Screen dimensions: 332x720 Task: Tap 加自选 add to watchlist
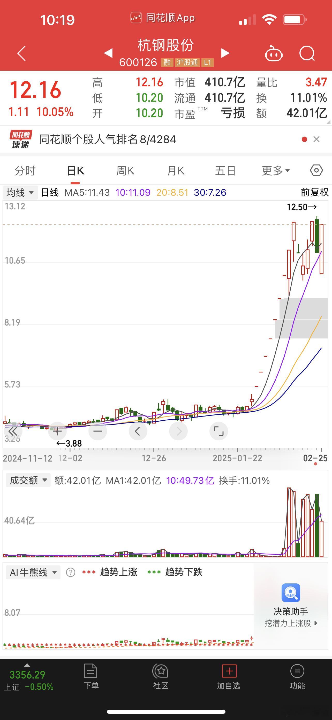point(229,676)
